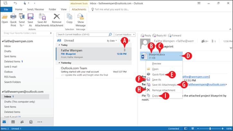The width and height of the screenshot is (233, 131).
Task: Click the search magnifier icon
Action: pos(110,34)
